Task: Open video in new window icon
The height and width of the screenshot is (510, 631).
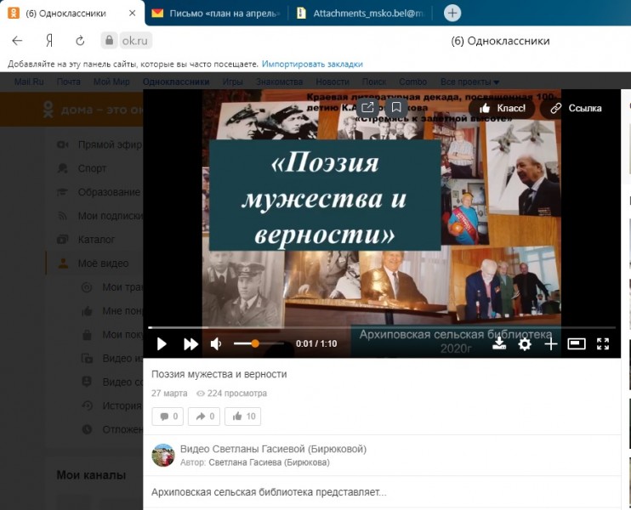Action: click(367, 107)
